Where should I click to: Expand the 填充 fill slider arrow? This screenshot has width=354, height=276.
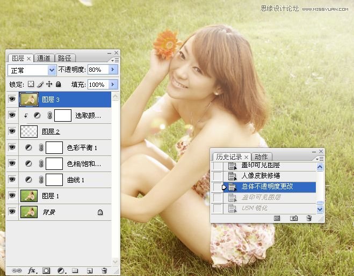coord(113,85)
